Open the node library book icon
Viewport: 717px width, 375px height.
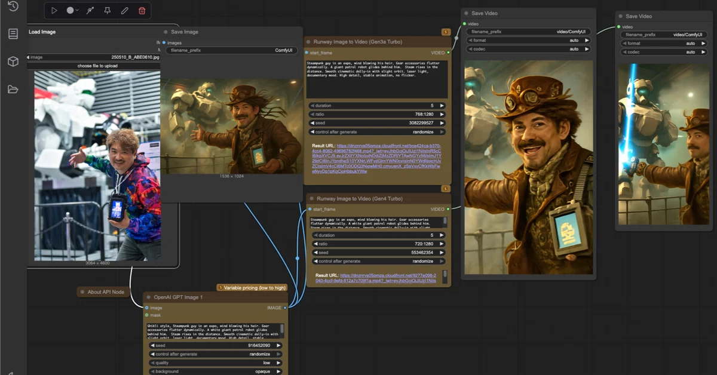[x=13, y=34]
